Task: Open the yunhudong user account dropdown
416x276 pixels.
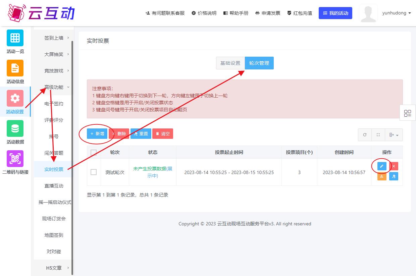Action: point(396,13)
